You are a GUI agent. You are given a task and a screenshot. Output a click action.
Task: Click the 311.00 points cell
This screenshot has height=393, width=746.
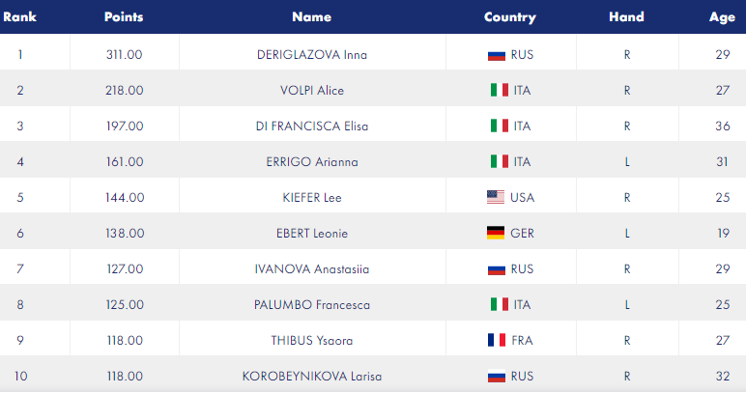125,55
